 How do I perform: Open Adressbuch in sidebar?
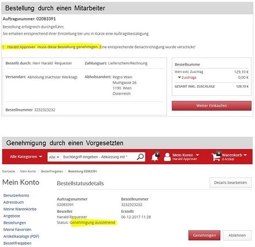pyautogui.click(x=13, y=202)
